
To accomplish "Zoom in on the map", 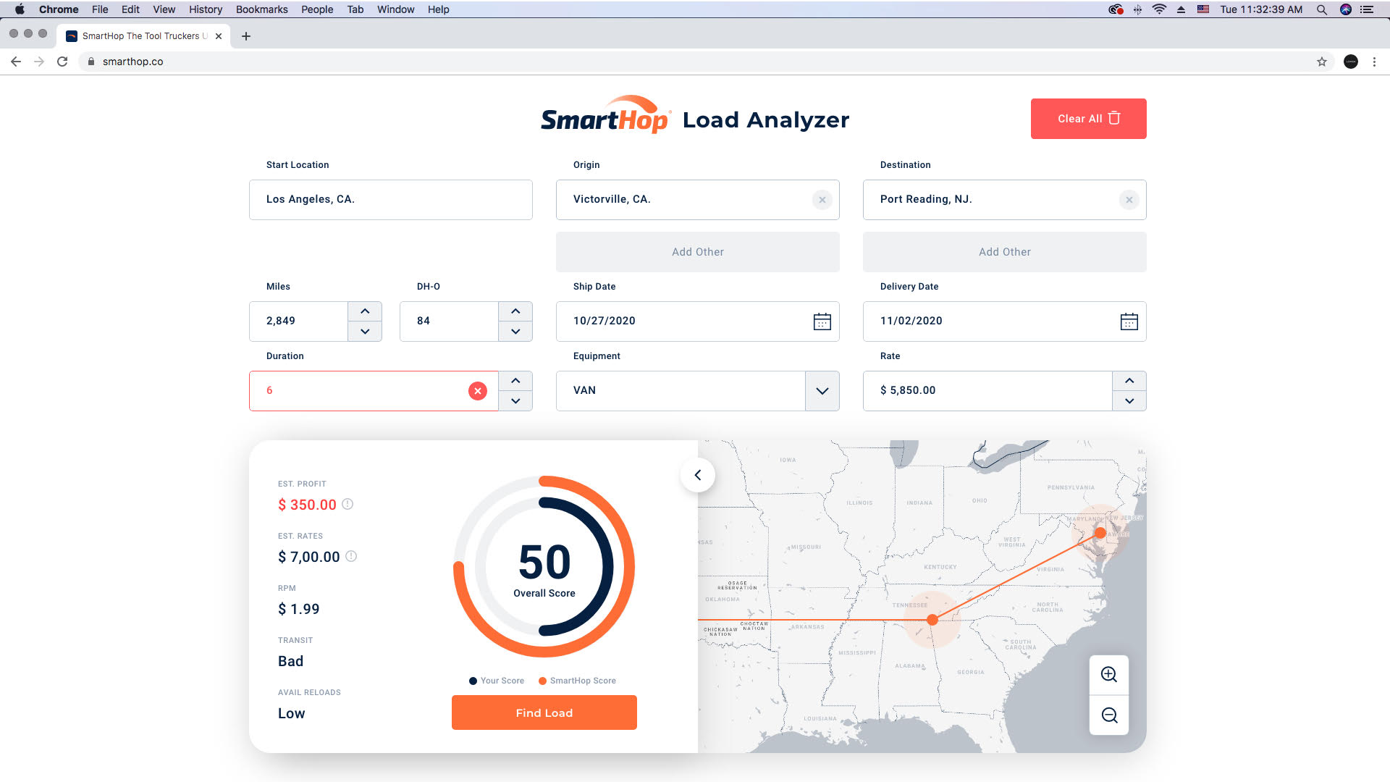I will pyautogui.click(x=1108, y=675).
